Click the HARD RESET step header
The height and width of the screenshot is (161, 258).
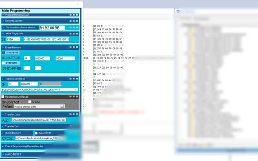click(32, 155)
